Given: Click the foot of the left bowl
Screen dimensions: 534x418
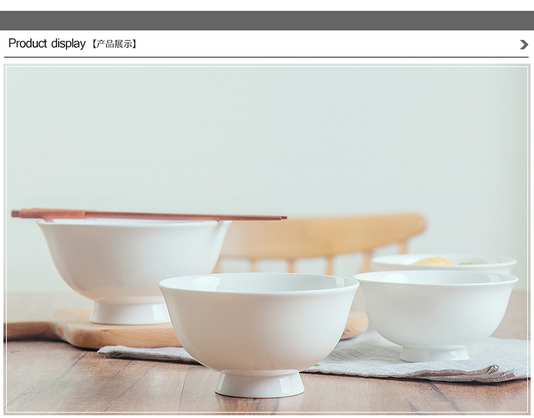Looking at the screenshot, I should 130,312.
